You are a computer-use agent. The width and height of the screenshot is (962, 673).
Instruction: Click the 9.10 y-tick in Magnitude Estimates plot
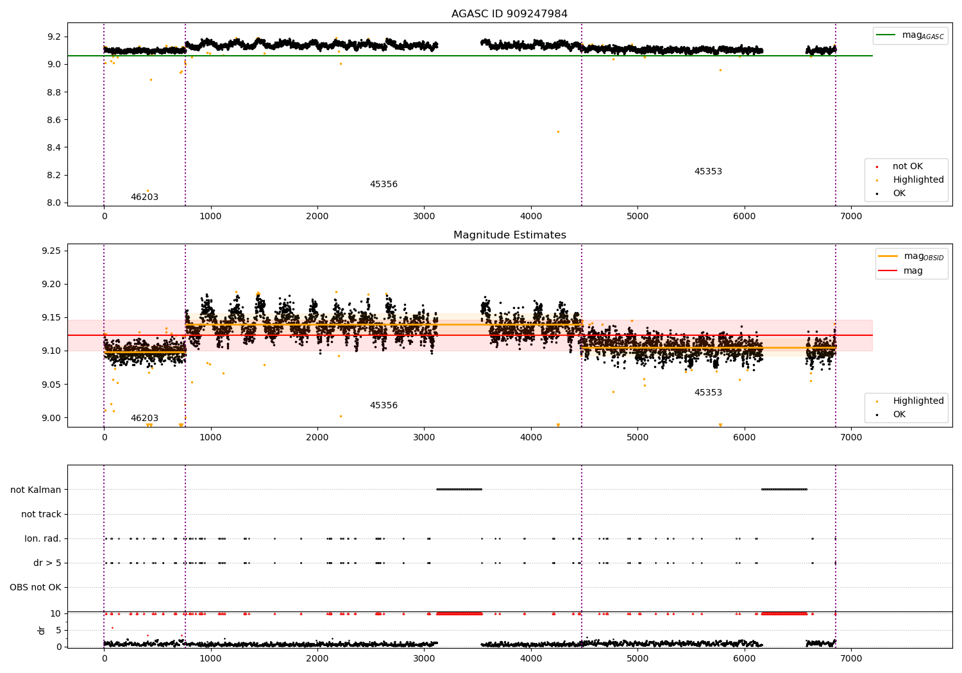coord(51,351)
